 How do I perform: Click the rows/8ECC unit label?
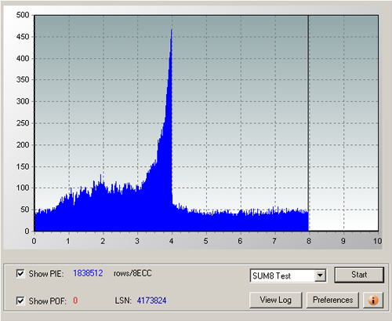(132, 273)
